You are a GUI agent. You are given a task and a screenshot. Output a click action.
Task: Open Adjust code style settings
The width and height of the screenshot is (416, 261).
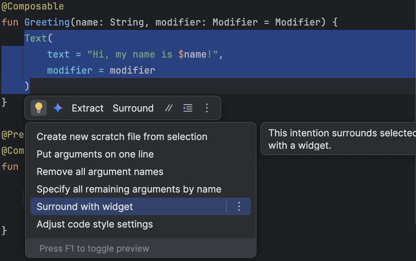(x=95, y=224)
